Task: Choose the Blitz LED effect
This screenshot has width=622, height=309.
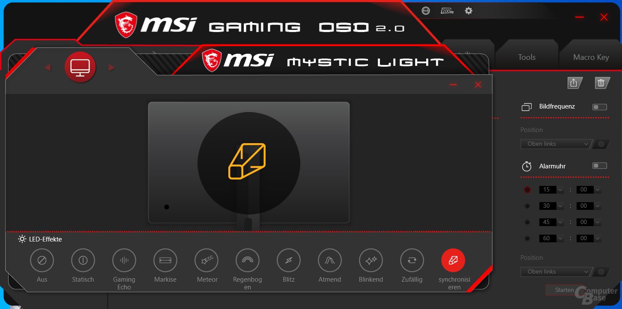Action: coord(289,260)
